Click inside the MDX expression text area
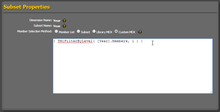The height and width of the screenshot is (112, 220). click(133, 66)
